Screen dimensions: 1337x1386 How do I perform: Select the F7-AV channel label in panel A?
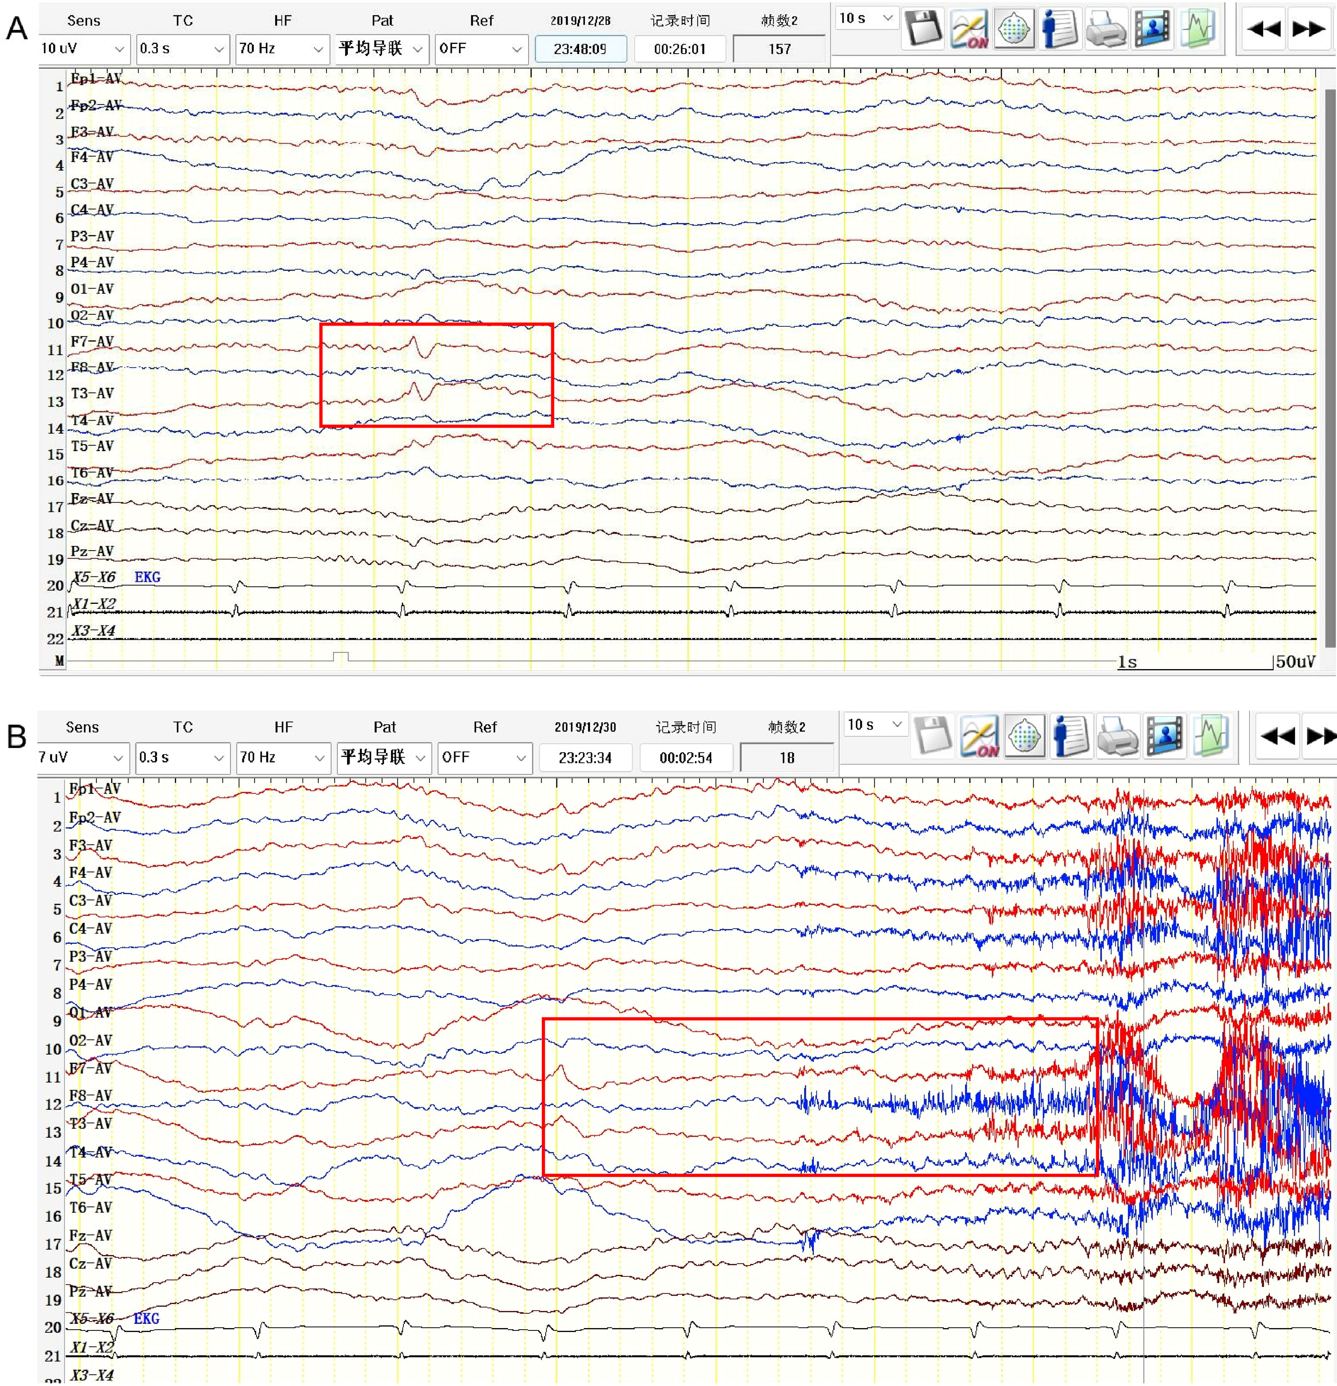92,341
